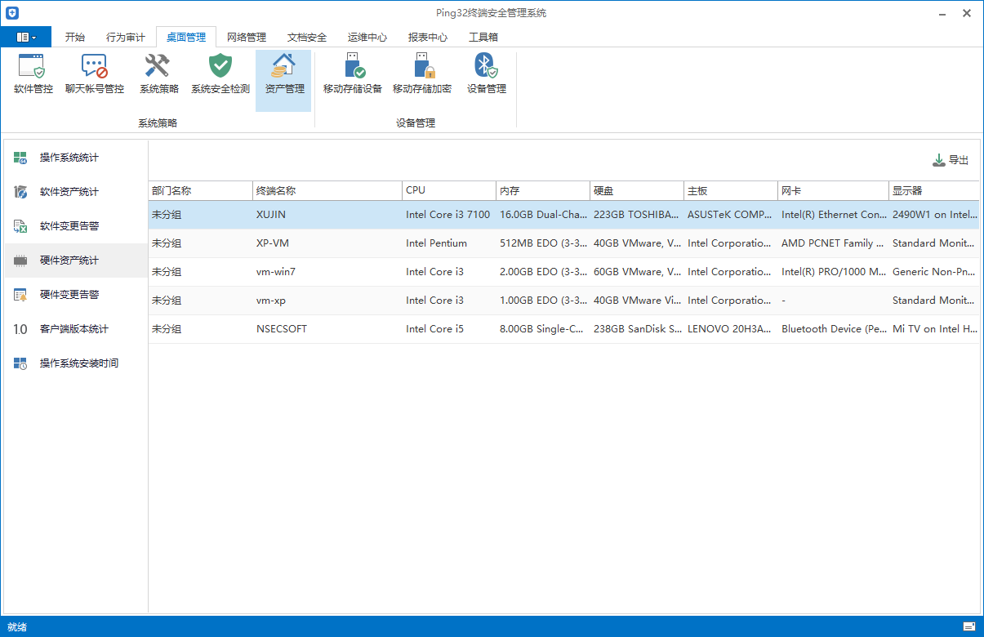Switch to 开始 tab
The width and height of the screenshot is (984, 637).
(75, 38)
